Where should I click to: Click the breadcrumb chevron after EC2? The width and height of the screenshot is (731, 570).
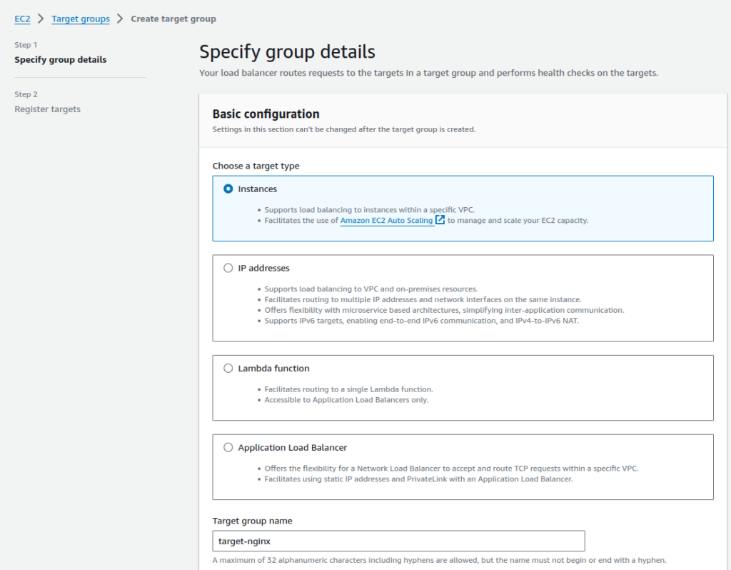tap(41, 19)
